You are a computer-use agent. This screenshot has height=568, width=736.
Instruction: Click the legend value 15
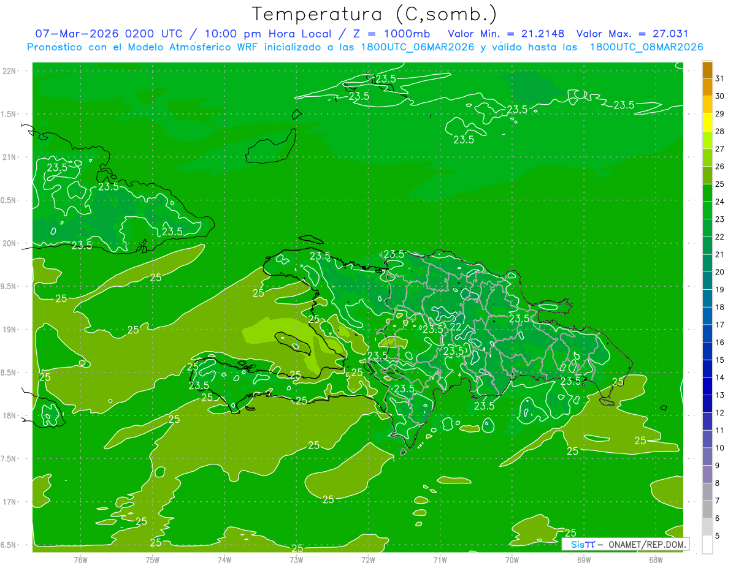720,360
